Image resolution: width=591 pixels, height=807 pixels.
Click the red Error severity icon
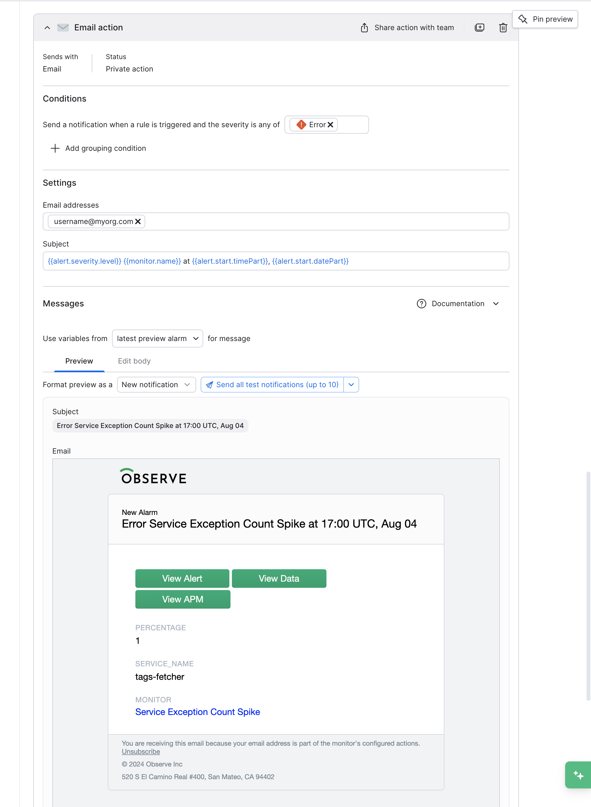[x=301, y=124]
